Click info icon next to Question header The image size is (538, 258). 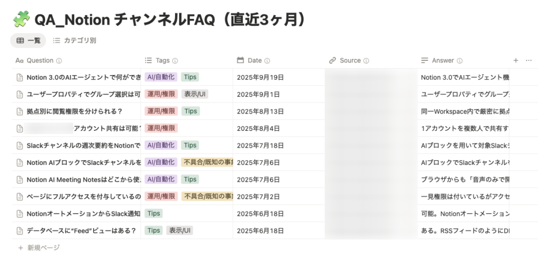(x=59, y=61)
